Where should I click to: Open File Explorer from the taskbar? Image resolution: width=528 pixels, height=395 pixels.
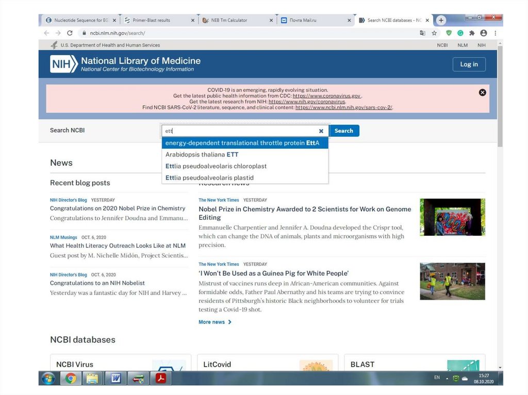point(92,379)
